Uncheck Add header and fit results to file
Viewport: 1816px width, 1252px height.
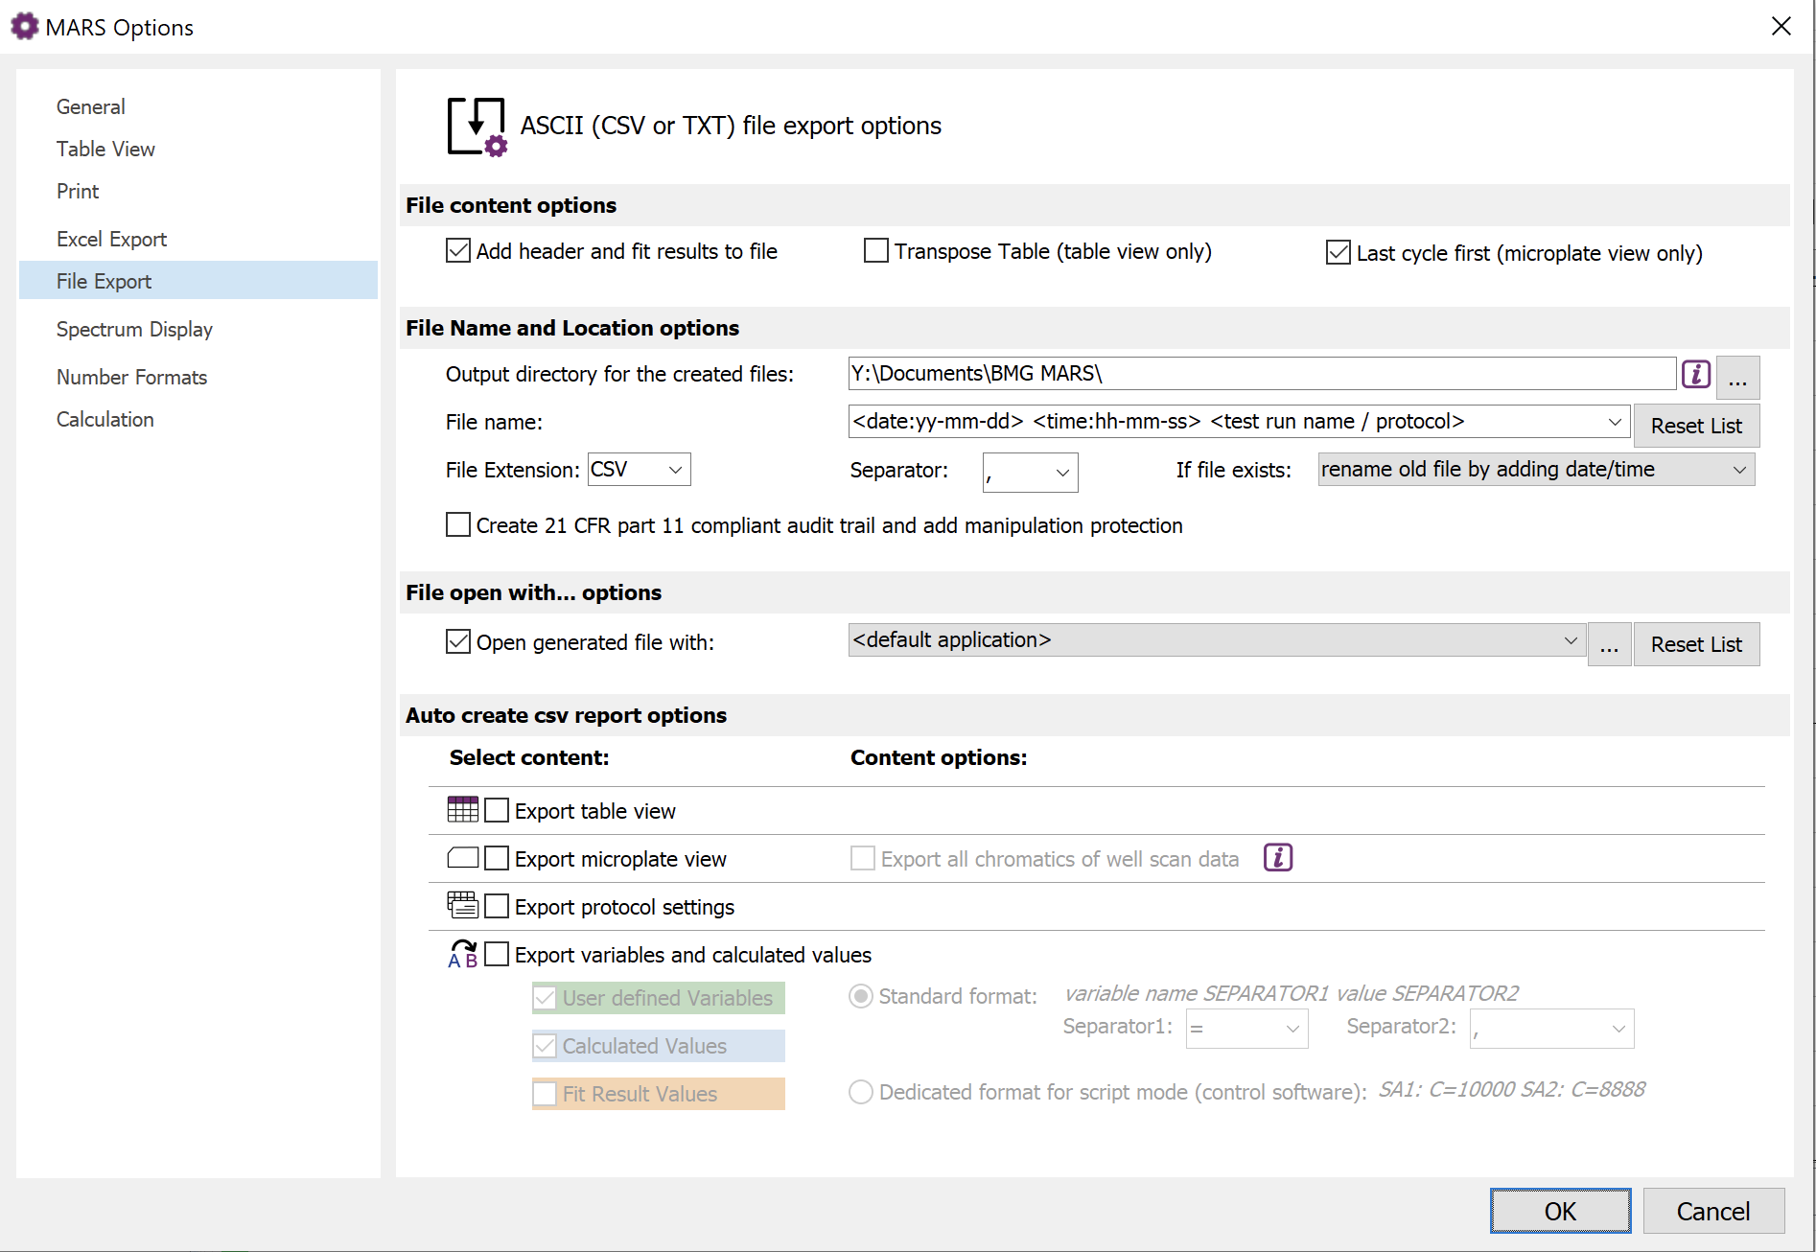click(458, 251)
